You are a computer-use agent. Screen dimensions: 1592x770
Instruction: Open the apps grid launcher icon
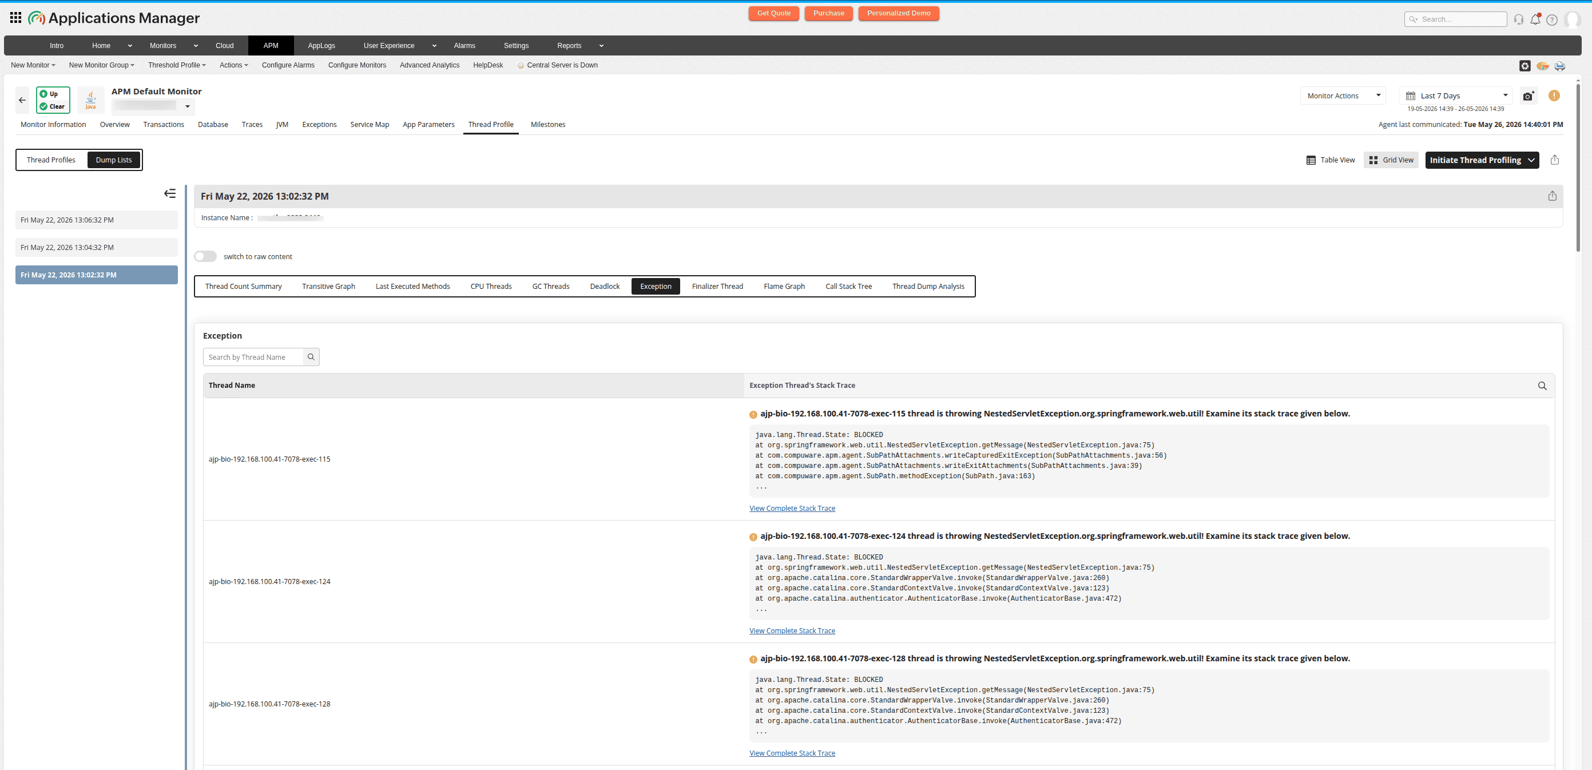[x=16, y=17]
